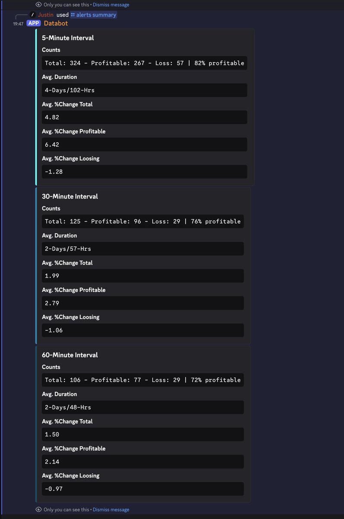The width and height of the screenshot is (344, 519).
Task: Select the 60-Minute Interval heading
Action: (x=70, y=355)
